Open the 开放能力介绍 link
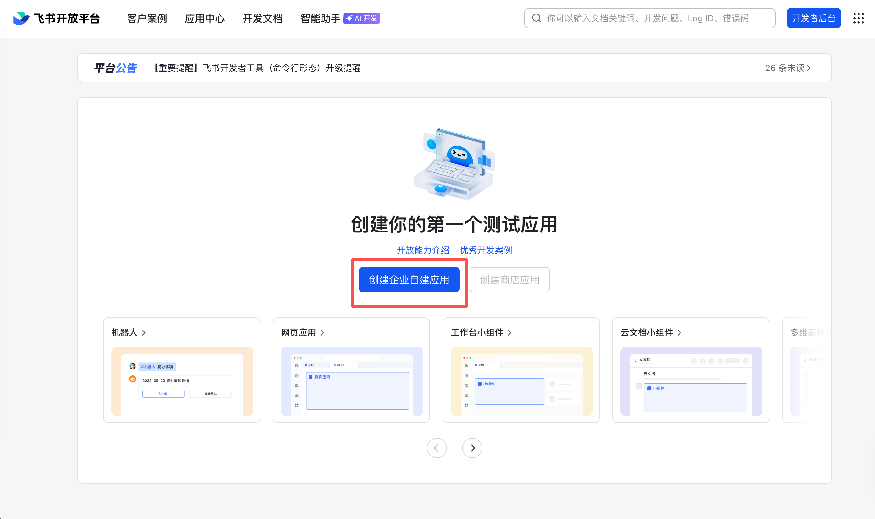Screen dimensions: 875x519 click(422, 250)
